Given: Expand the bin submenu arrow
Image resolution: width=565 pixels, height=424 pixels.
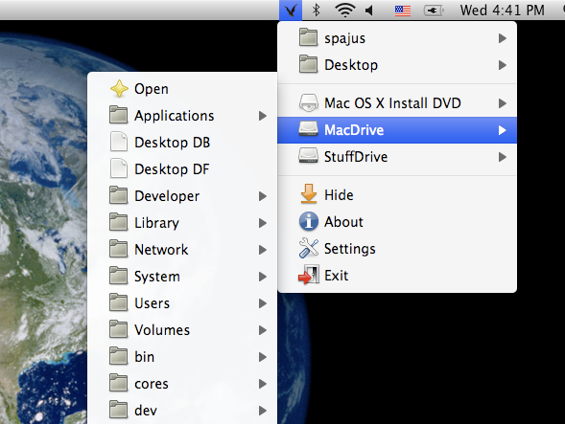Looking at the screenshot, I should tap(263, 357).
